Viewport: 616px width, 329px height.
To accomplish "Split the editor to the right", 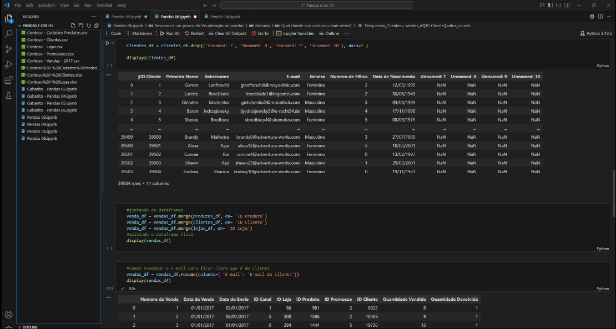I will (x=600, y=17).
